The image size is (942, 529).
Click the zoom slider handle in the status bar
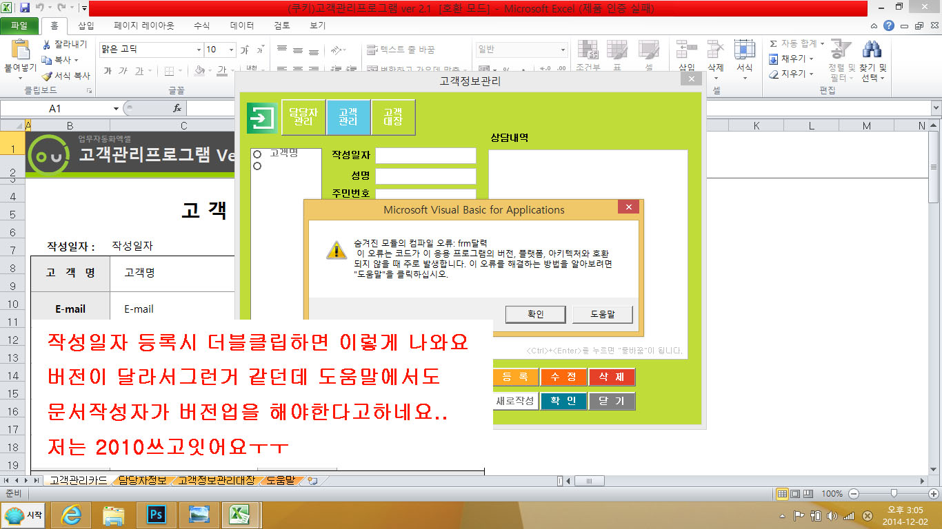click(894, 494)
